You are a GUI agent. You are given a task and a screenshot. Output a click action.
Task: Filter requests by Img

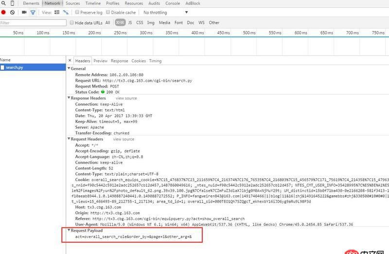151,22
